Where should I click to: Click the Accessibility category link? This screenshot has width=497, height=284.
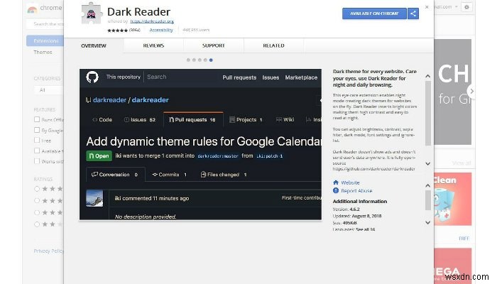pyautogui.click(x=161, y=30)
